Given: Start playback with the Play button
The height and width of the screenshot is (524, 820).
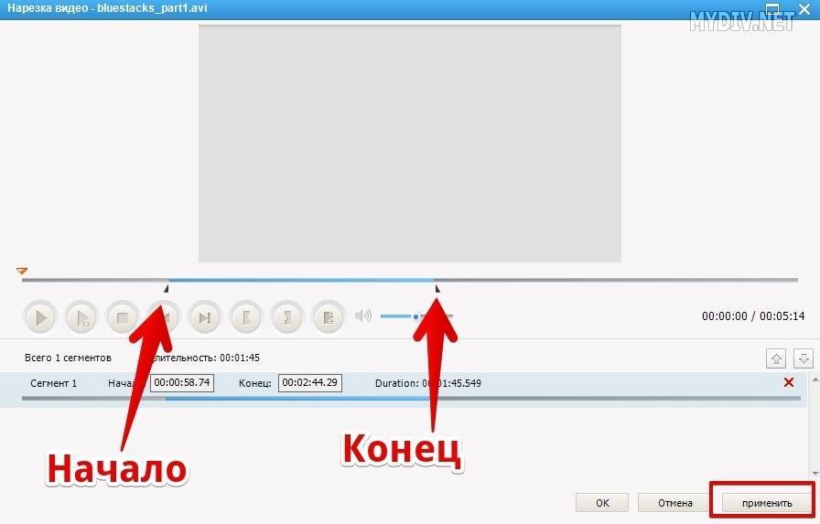Looking at the screenshot, I should coord(39,317).
